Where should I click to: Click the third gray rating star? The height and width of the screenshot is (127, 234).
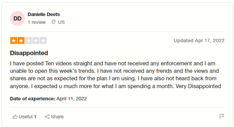(x=28, y=41)
